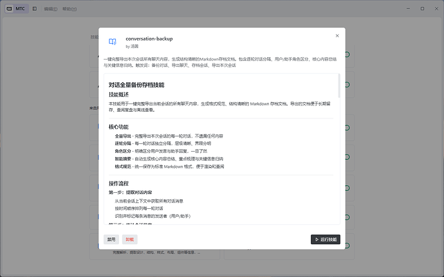Click the overview paragraph starting "本技能用于"
The image size is (444, 277).
(x=219, y=107)
